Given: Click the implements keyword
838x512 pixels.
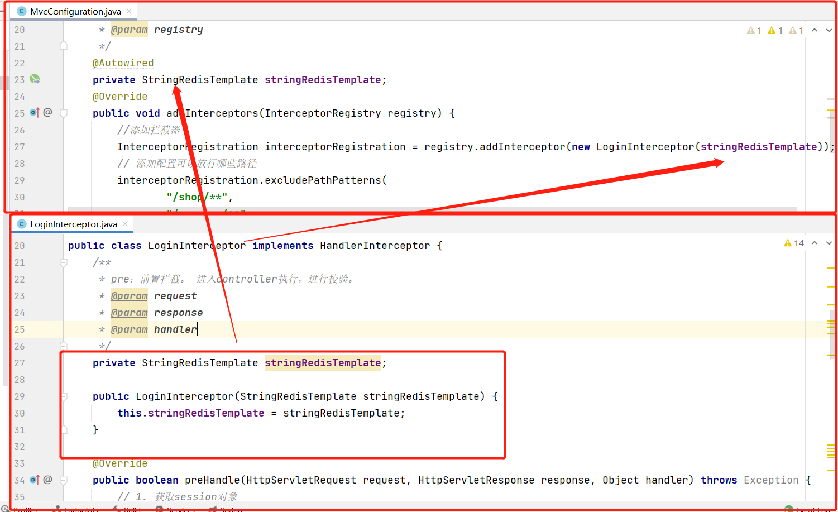Looking at the screenshot, I should (283, 246).
